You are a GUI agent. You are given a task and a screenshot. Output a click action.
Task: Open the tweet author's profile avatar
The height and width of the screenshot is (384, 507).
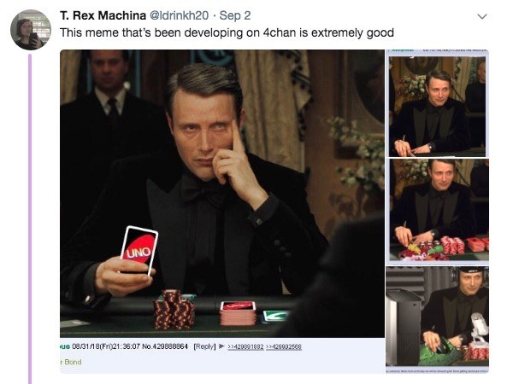coord(31,30)
